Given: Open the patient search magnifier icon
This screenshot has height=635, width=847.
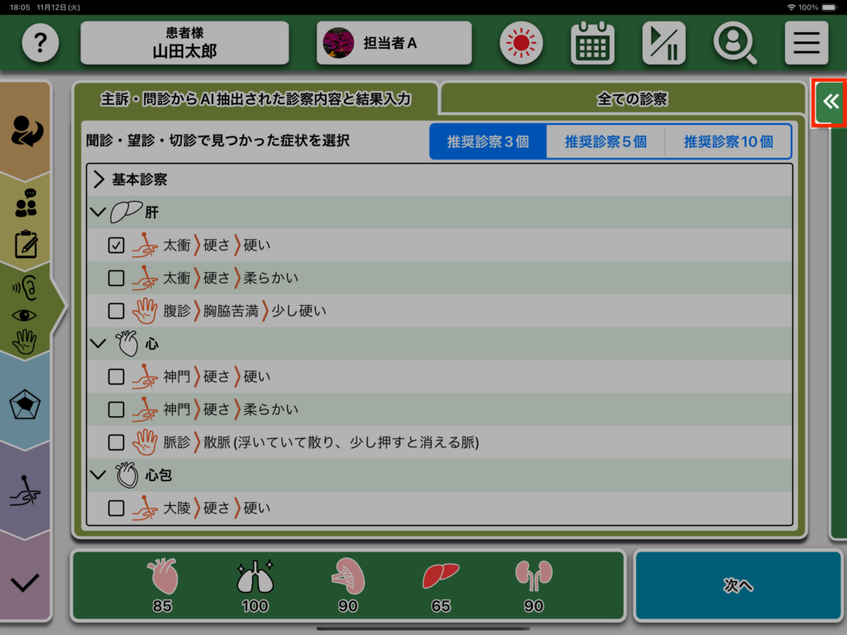Looking at the screenshot, I should coord(735,43).
